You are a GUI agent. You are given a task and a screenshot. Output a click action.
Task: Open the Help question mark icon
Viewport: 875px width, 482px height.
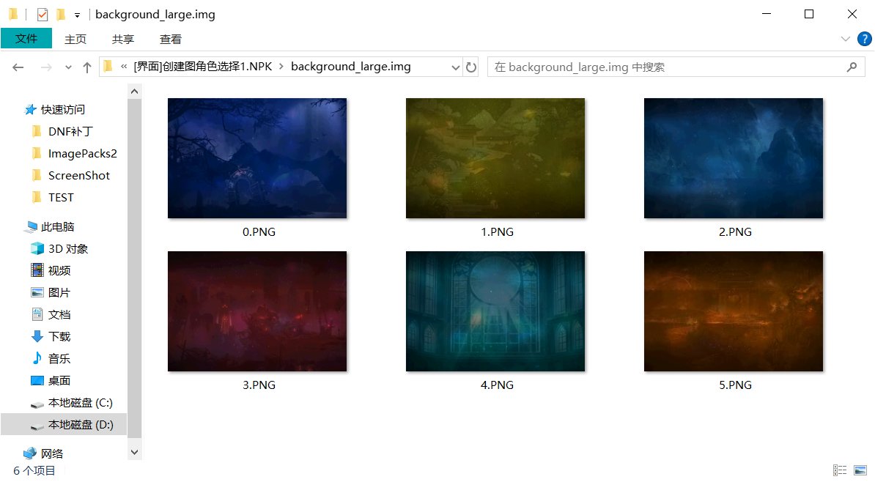tap(865, 39)
